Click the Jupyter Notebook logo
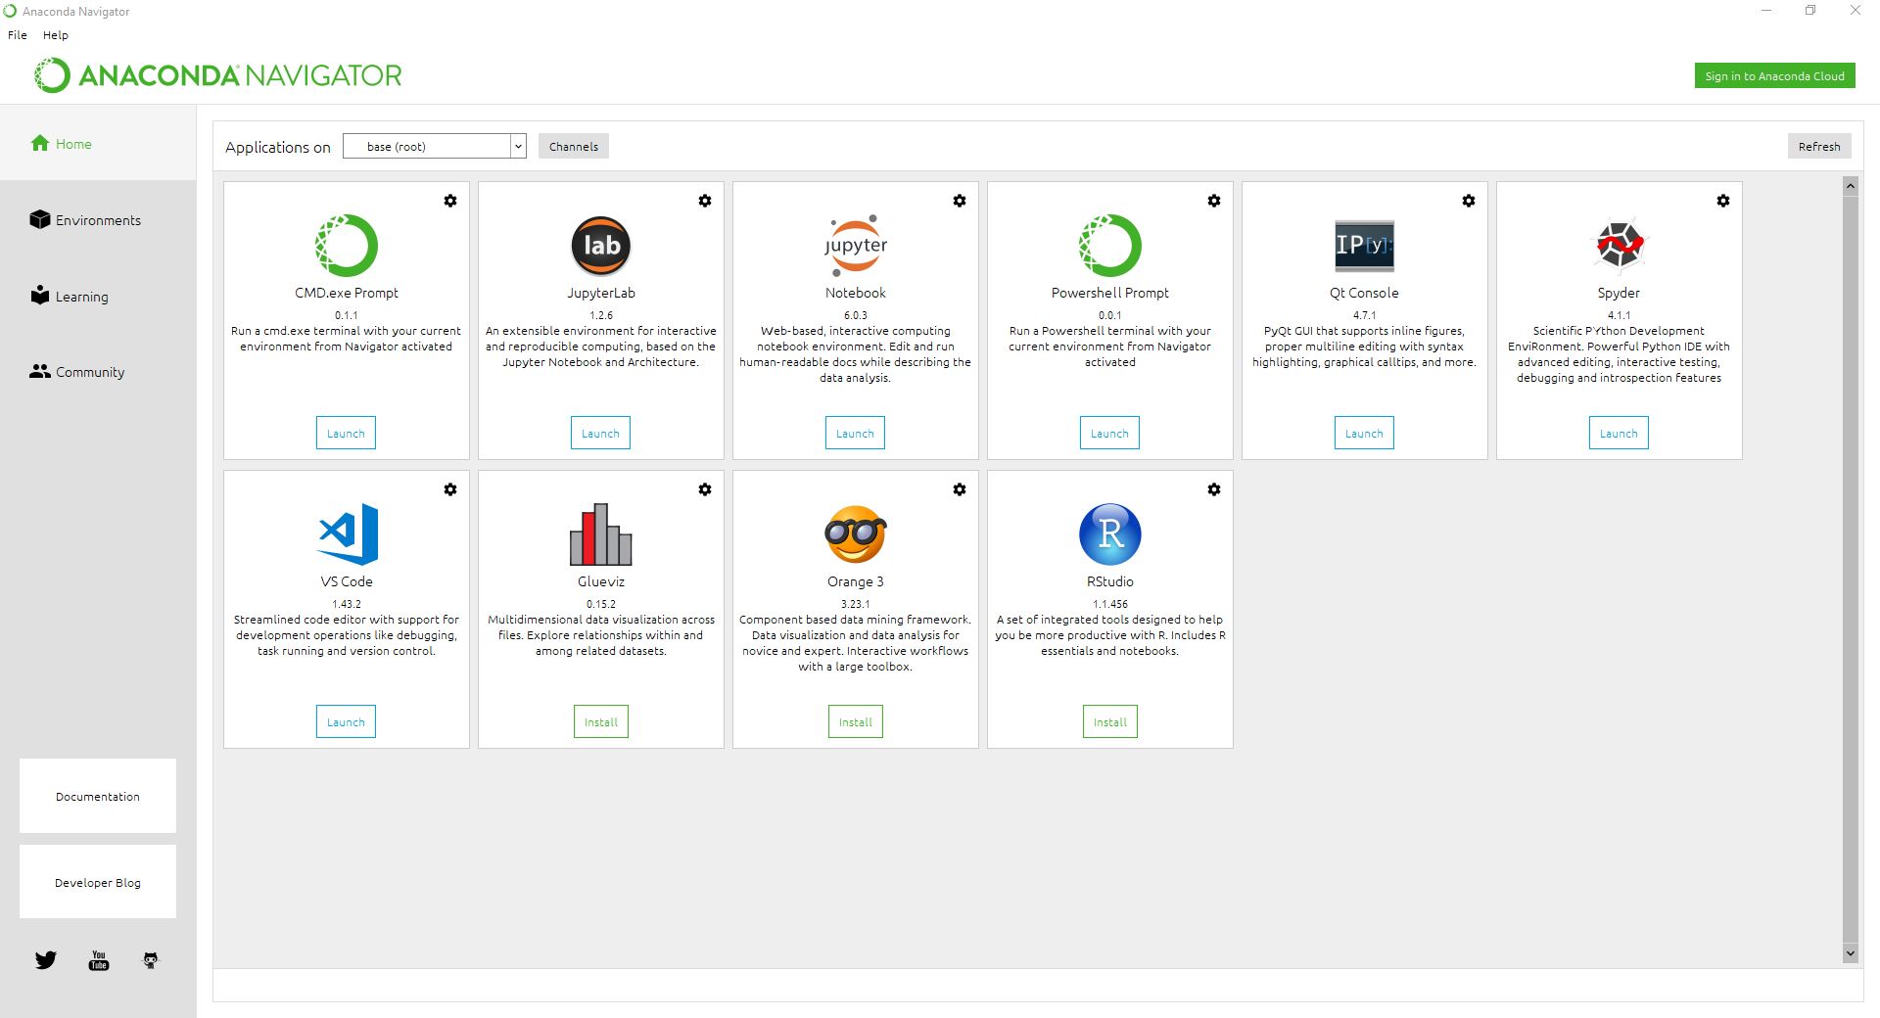The width and height of the screenshot is (1880, 1018). click(855, 246)
